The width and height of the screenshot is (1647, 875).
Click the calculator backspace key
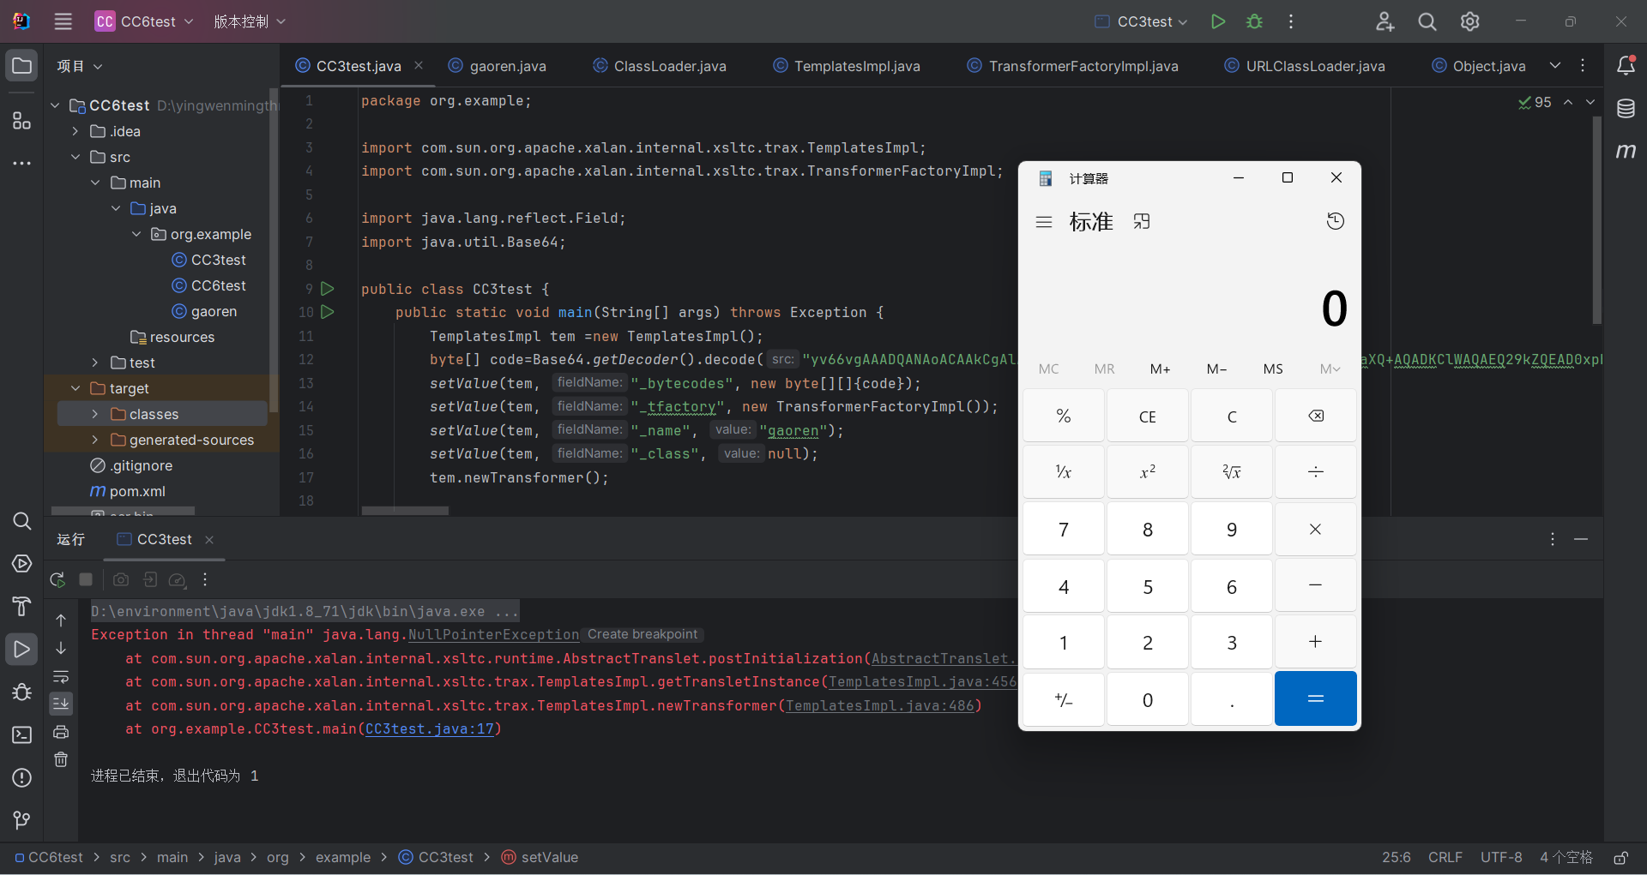click(1316, 416)
